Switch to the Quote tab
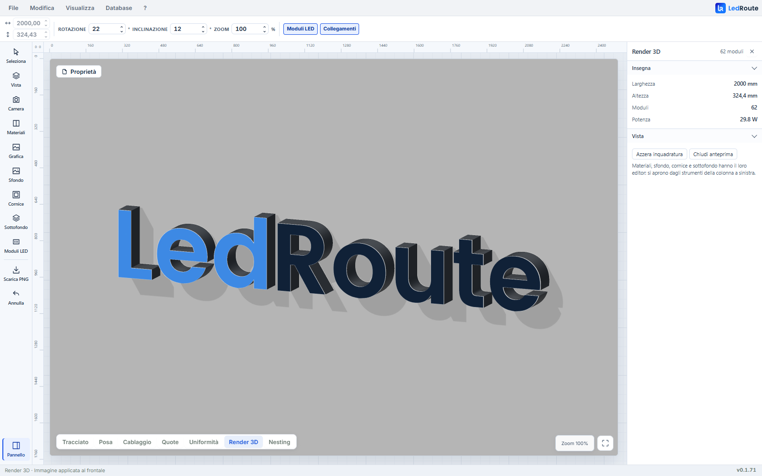Viewport: 762px width, 476px height. tap(170, 442)
